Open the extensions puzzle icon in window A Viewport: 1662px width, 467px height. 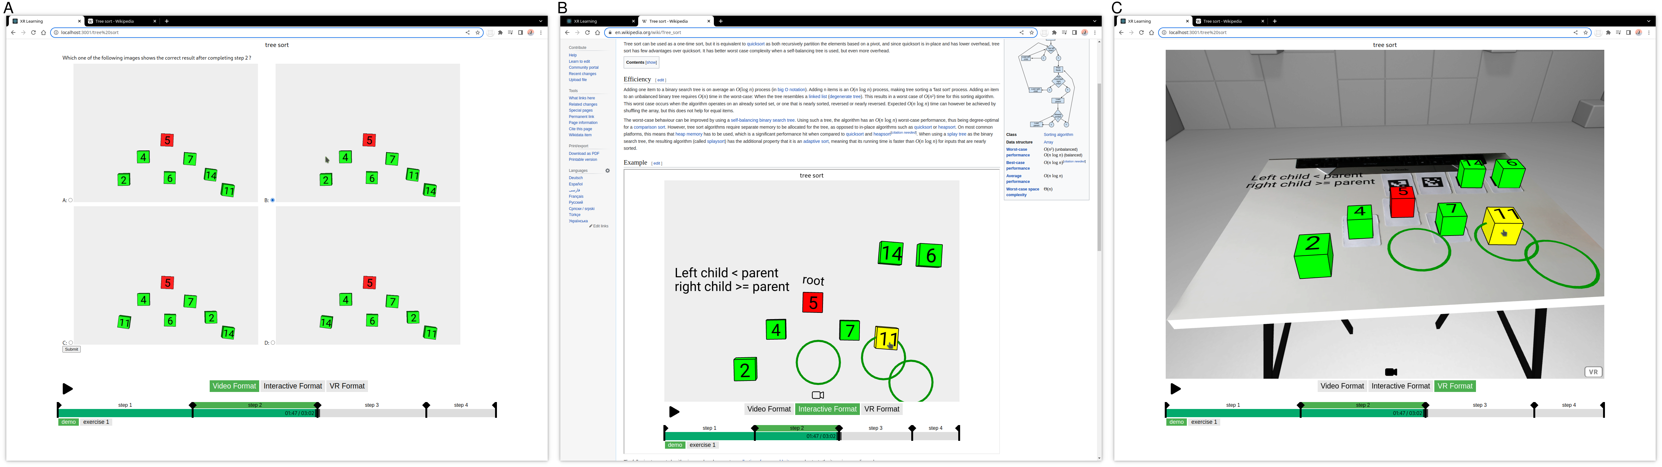(500, 32)
